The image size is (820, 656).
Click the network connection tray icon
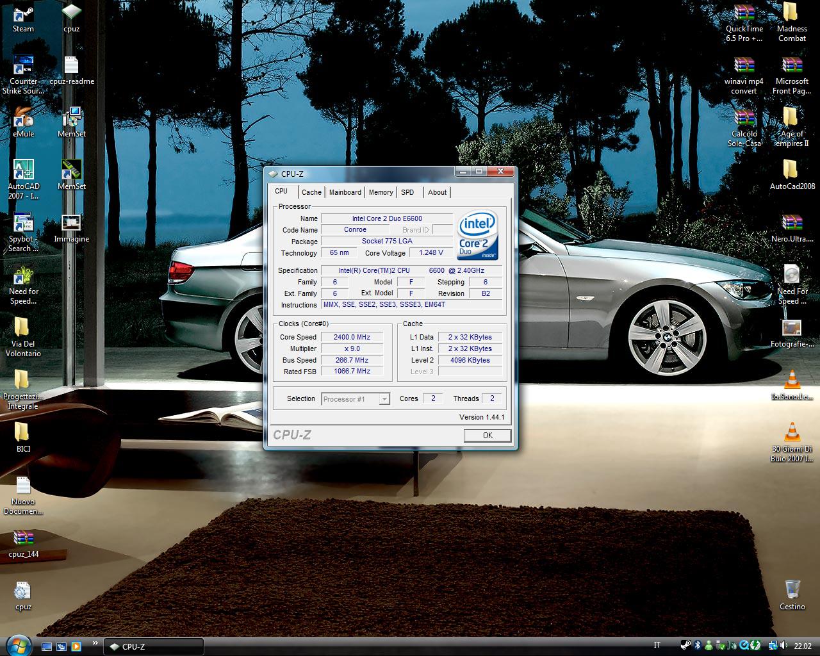pyautogui.click(x=773, y=646)
